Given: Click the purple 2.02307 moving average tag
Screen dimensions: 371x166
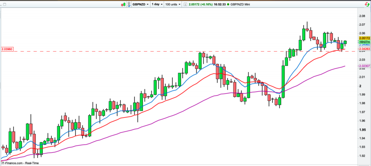Looking at the screenshot, I should click(364, 66).
